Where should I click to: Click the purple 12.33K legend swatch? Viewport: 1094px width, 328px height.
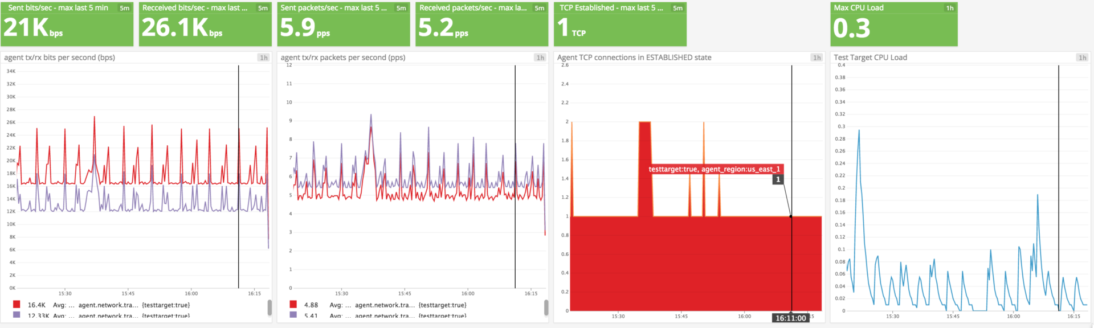[17, 314]
